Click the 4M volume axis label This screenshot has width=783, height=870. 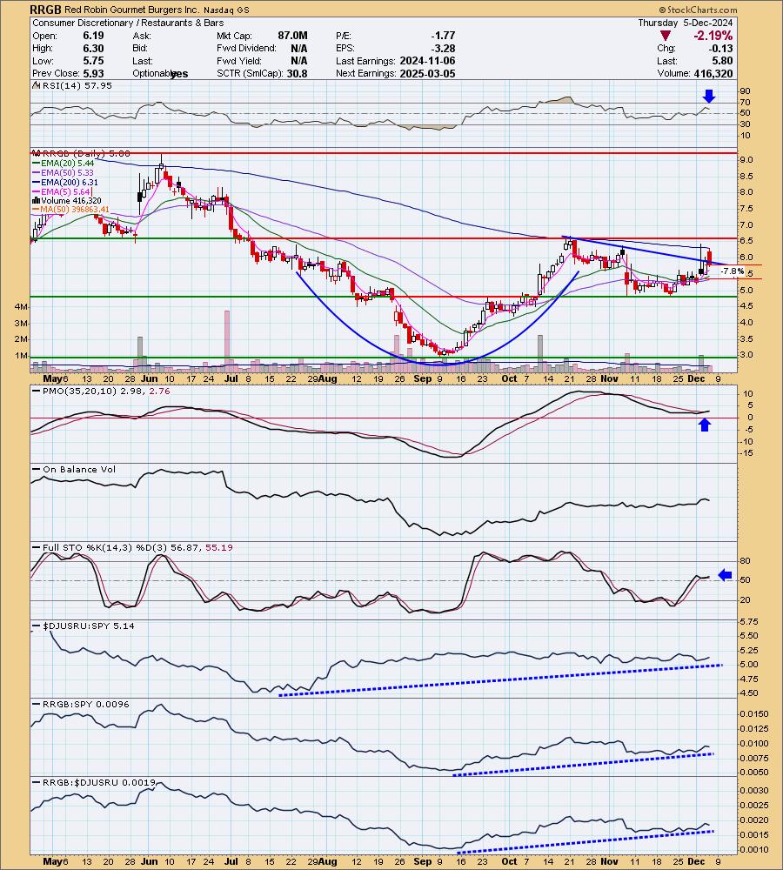tap(21, 307)
